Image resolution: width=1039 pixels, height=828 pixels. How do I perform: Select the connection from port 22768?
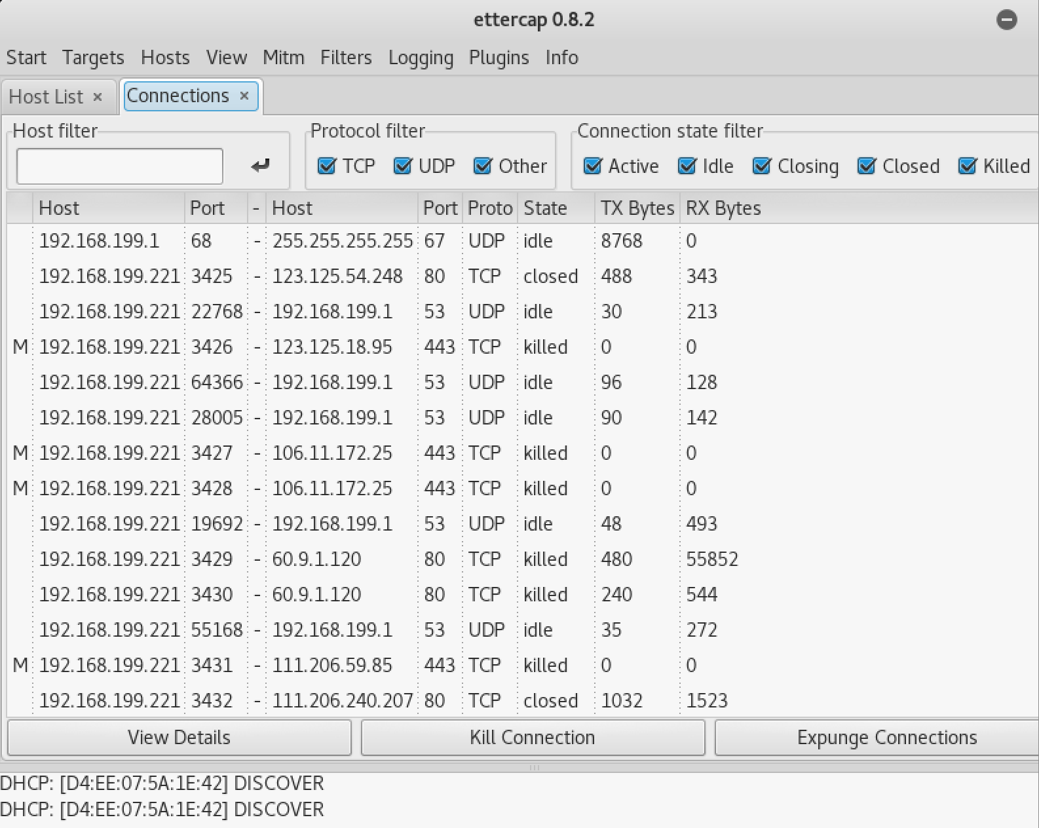pos(522,312)
